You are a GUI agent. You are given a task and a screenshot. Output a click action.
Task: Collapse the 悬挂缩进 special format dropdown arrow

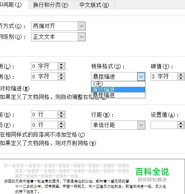point(141,76)
